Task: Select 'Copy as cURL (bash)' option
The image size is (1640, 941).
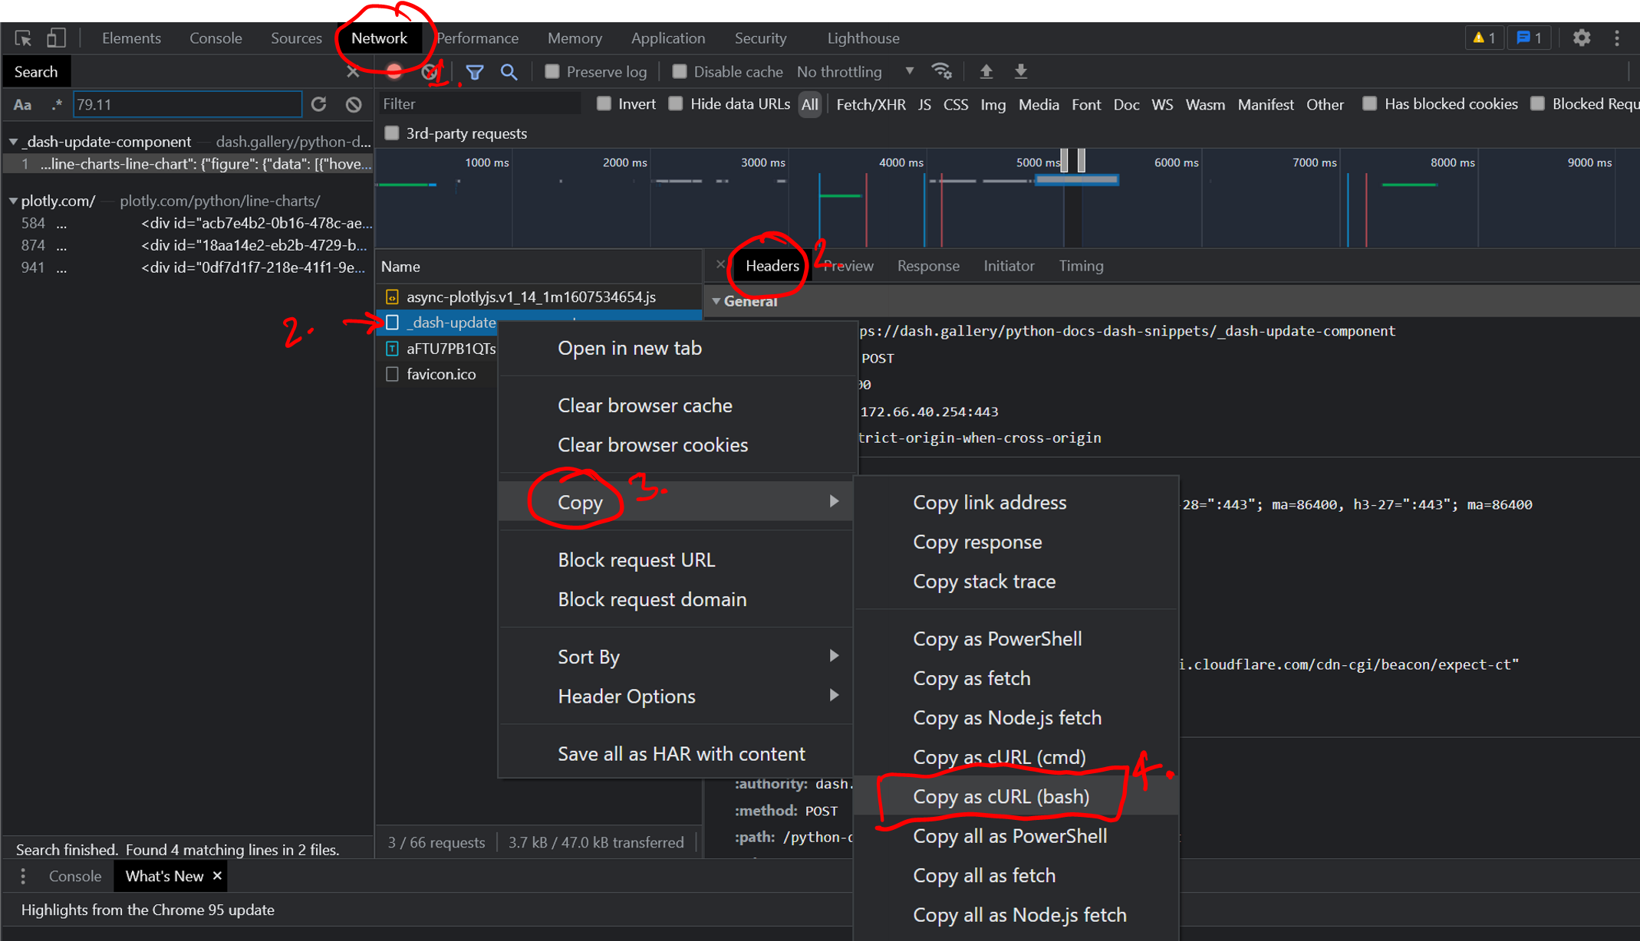Action: click(1001, 796)
